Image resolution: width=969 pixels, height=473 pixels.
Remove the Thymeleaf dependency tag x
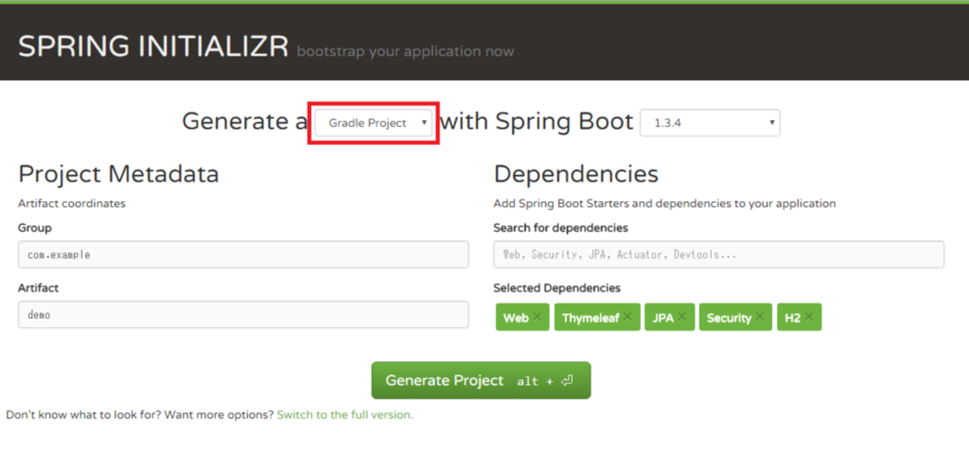click(x=628, y=317)
